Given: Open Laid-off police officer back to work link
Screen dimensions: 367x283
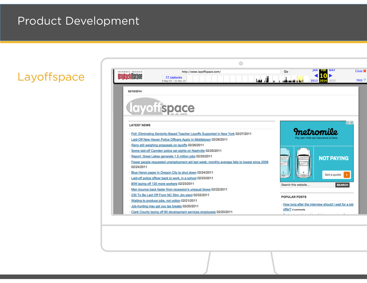Looking at the screenshot, I should click(x=163, y=178).
